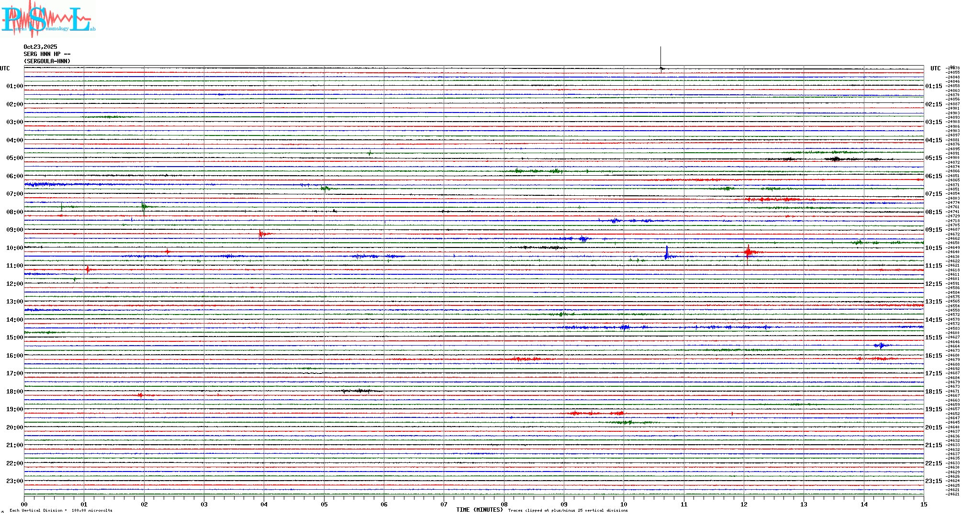Click the red event at 09:00 near minute 04
This screenshot has width=962, height=517.
(x=261, y=234)
